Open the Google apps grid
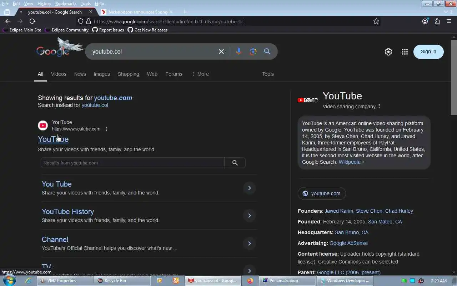This screenshot has width=457, height=286. 405,52
